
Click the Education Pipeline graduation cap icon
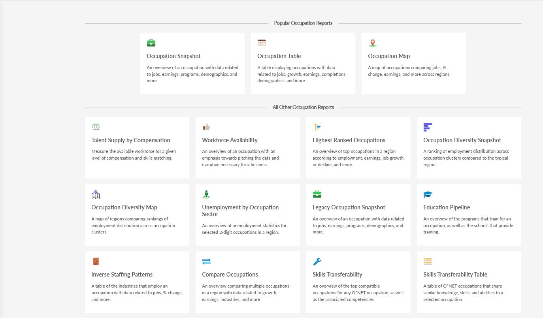(x=427, y=194)
